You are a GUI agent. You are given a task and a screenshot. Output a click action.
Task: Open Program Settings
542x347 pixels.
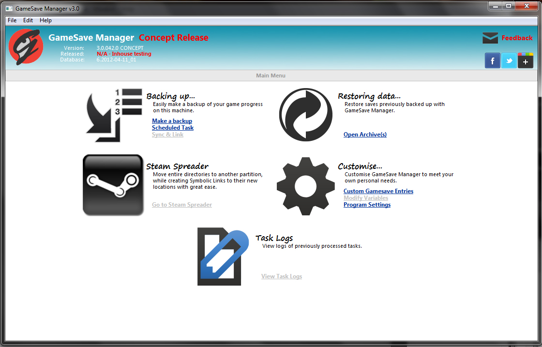pos(367,204)
